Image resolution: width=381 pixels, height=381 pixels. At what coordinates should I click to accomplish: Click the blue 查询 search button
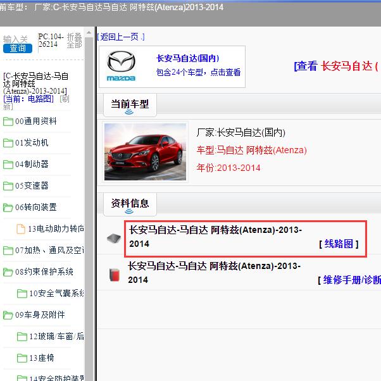click(x=18, y=48)
